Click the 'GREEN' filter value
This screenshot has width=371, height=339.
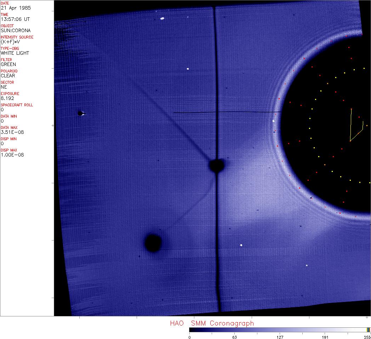(8, 64)
